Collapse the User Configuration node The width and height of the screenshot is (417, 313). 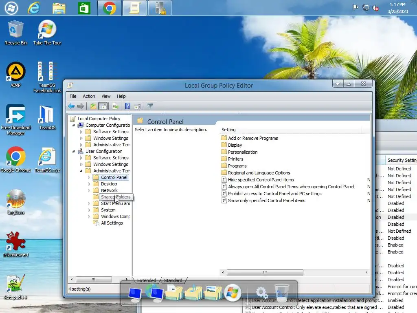pyautogui.click(x=73, y=151)
